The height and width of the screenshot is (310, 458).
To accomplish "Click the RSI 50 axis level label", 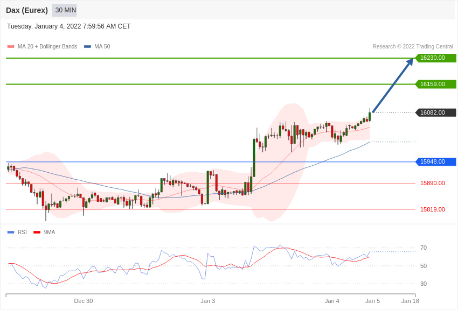I will point(423,266).
